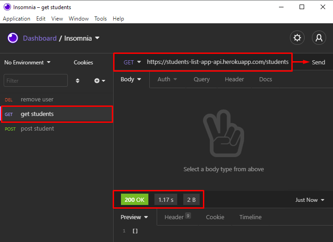Click the [] response body line
Image resolution: width=333 pixels, height=242 pixels.
pyautogui.click(x=135, y=231)
